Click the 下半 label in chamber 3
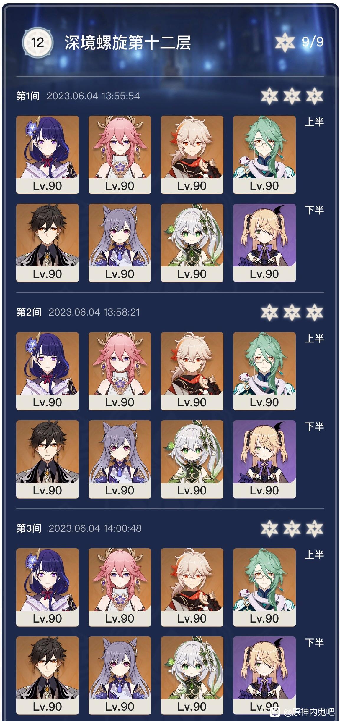 [x=314, y=643]
